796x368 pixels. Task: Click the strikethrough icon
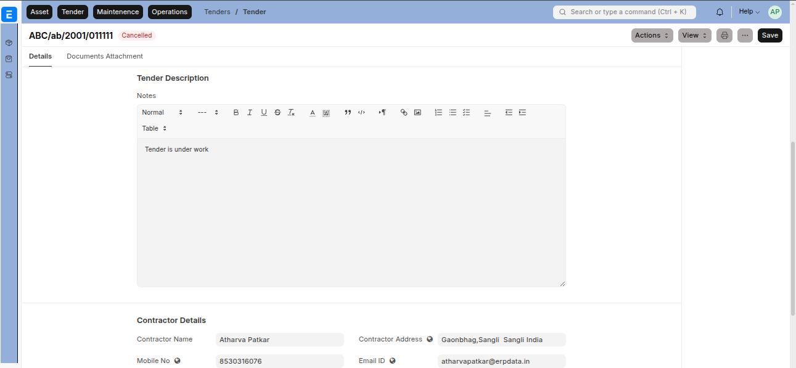[277, 113]
